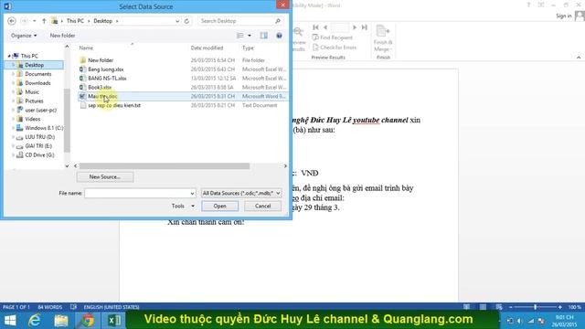The width and height of the screenshot is (585, 329).
Task: Open the Organize dropdown menu
Action: point(24,36)
